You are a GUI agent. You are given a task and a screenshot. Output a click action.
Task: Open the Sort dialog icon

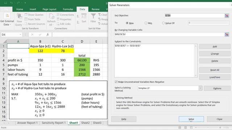(x=84, y=16)
